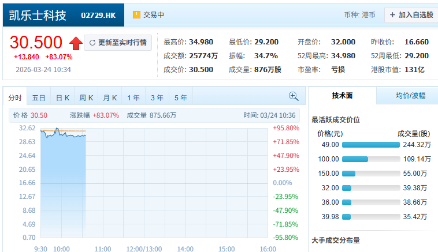Click the 36.00 price volume bar

pyautogui.click(x=371, y=202)
